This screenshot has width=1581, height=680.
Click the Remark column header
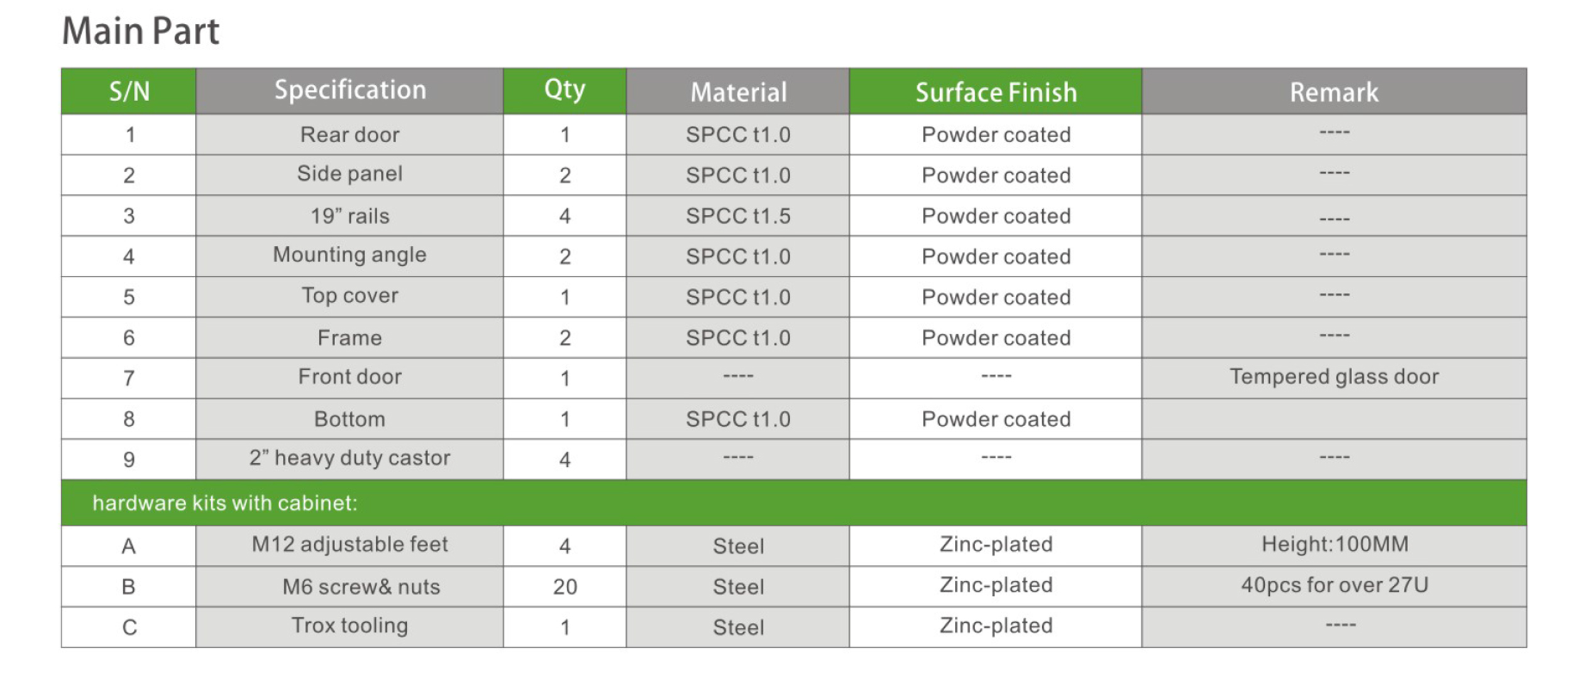(1333, 92)
